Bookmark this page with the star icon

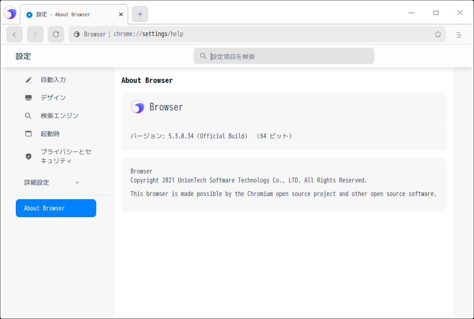[x=438, y=34]
